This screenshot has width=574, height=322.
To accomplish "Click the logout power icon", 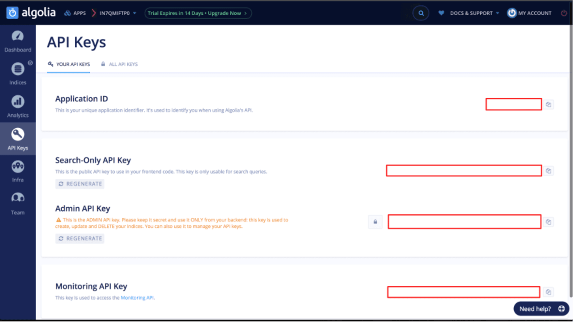I will [564, 13].
